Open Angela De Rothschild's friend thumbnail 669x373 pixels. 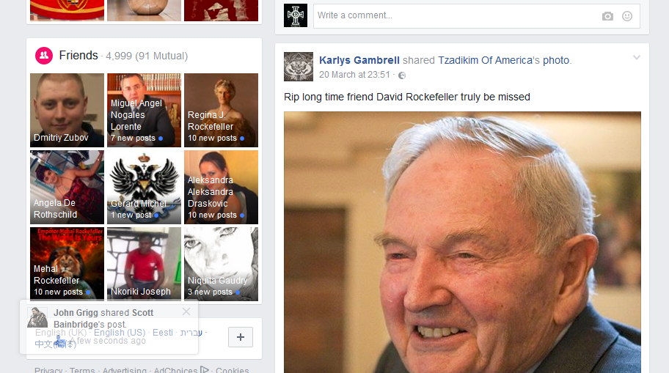(67, 187)
